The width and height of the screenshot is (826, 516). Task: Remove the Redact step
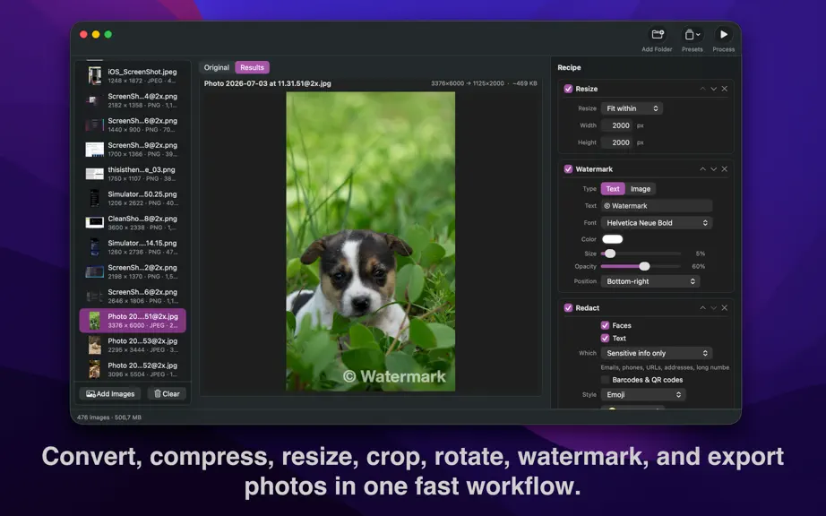pyautogui.click(x=725, y=308)
